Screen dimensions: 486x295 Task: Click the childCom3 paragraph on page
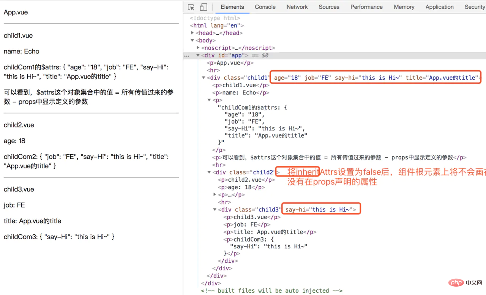coord(59,237)
